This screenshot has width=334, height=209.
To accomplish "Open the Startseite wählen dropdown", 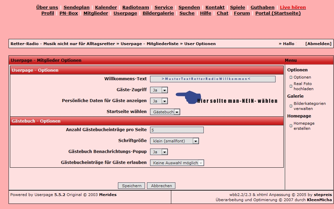I will [x=165, y=112].
